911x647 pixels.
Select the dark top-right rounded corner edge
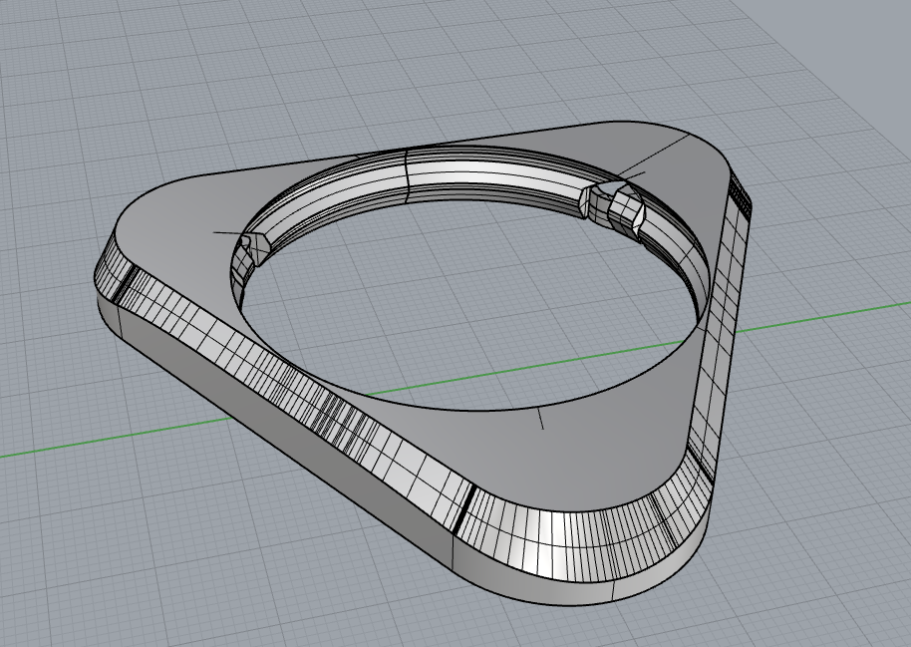[x=739, y=190]
